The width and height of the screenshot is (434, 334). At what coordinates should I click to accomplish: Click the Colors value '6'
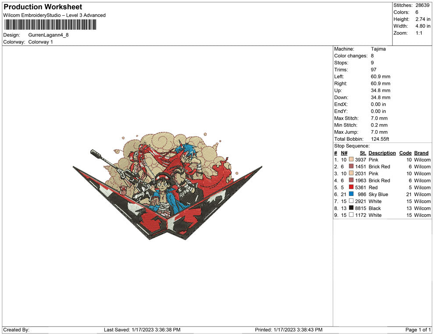point(417,12)
